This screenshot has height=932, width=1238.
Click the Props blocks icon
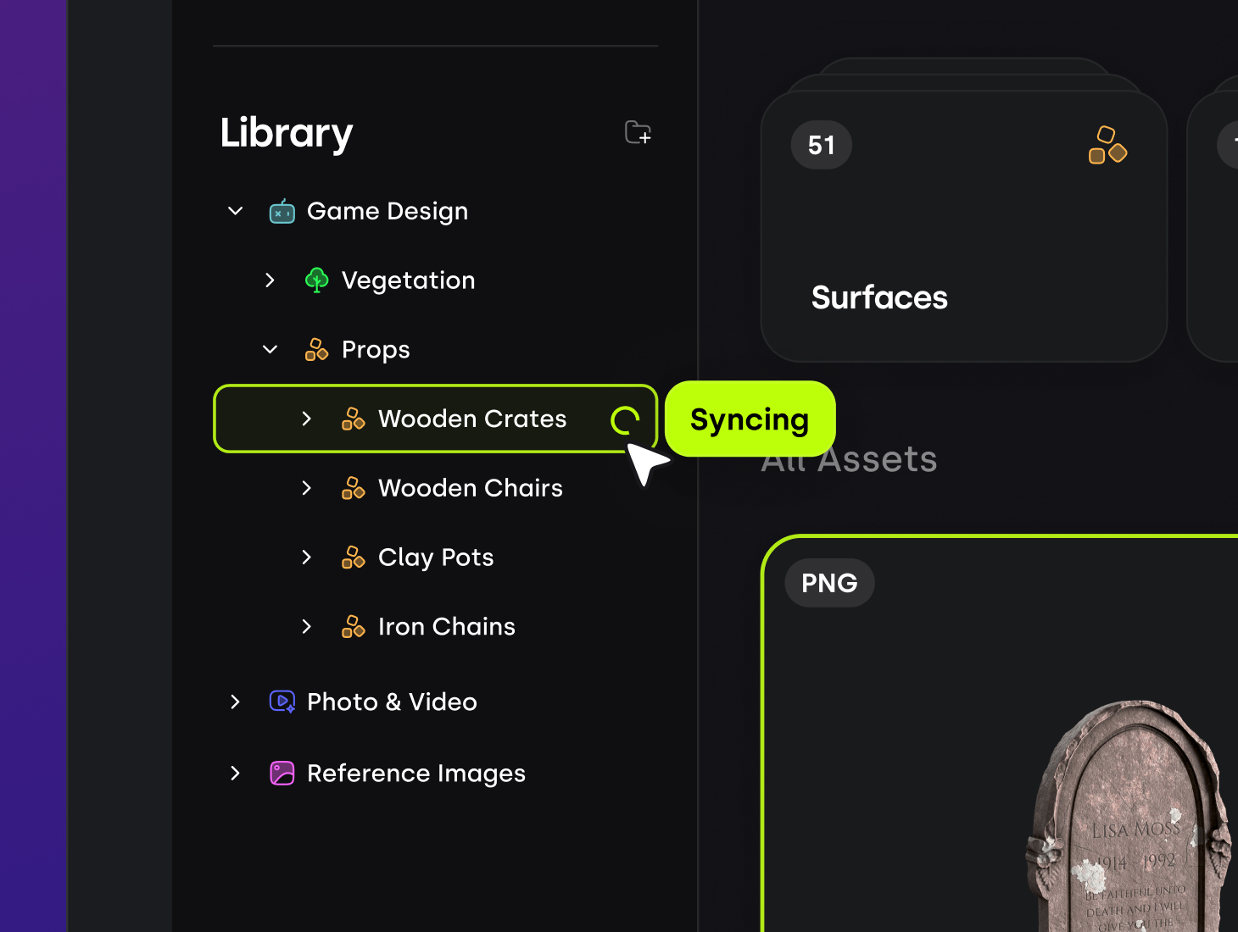[x=316, y=349]
